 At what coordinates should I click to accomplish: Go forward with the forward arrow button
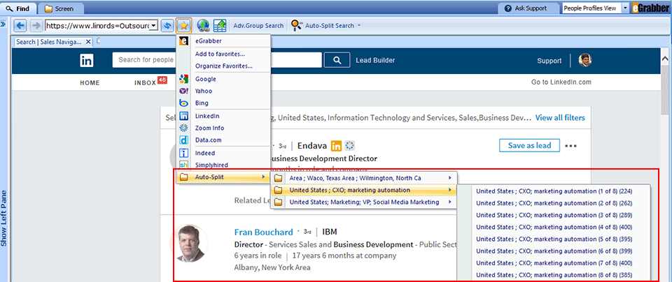(36, 26)
